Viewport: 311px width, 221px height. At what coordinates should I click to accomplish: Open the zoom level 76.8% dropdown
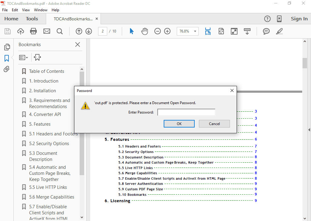(188, 31)
